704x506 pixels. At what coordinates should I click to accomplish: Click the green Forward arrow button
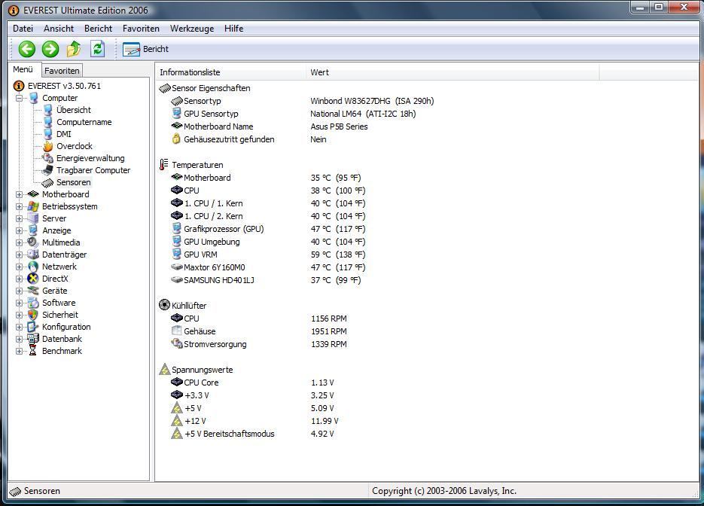50,49
